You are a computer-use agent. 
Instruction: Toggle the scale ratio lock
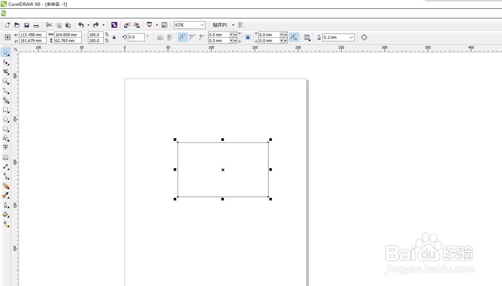click(x=114, y=37)
